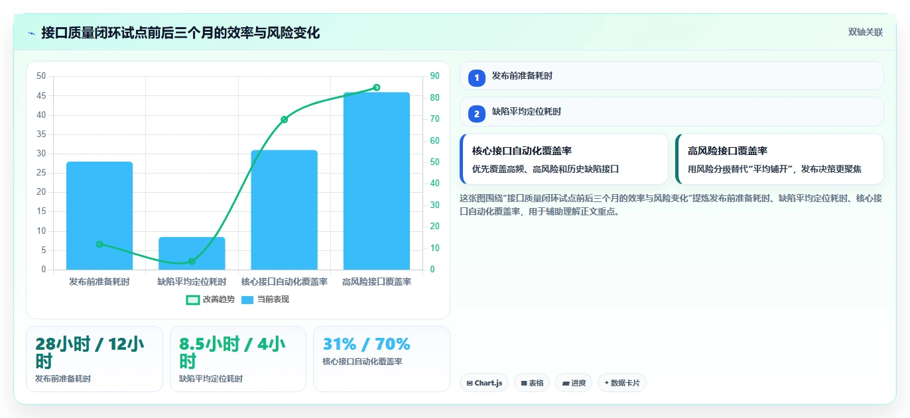The width and height of the screenshot is (910, 418).
Task: Click text 用风险分级替代"平均铺开"，发布决策更聚焦
Action: point(775,169)
